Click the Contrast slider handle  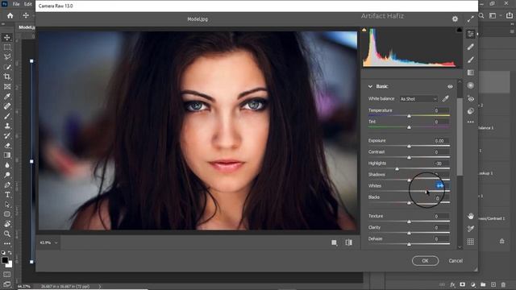tap(409, 158)
